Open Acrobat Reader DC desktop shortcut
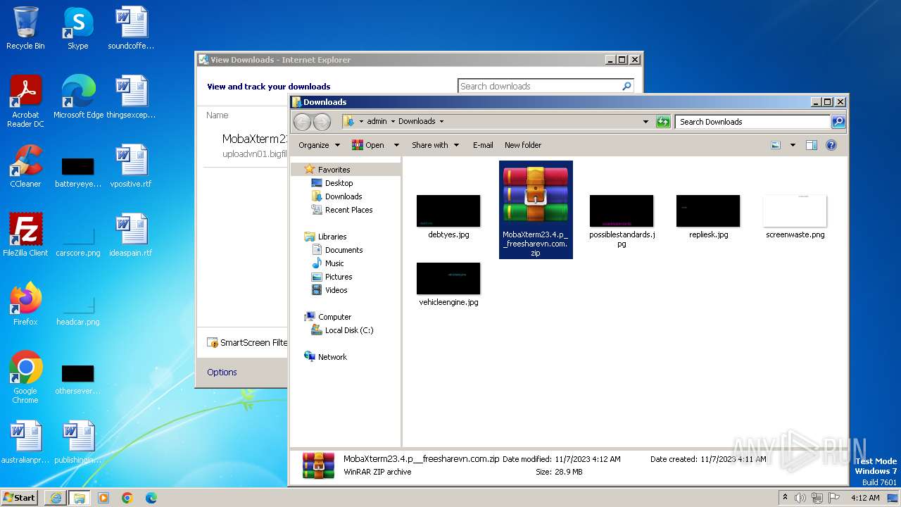The width and height of the screenshot is (901, 507). point(25,101)
